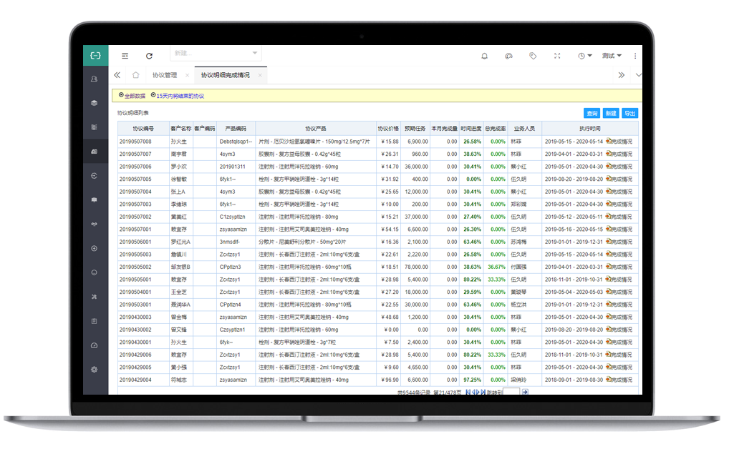Open 完成情况 for agreement 20190505002
Viewport: 729px width, 449px height.
coord(619,267)
